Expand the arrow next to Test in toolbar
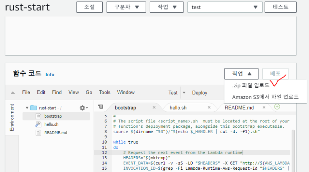 184,93
